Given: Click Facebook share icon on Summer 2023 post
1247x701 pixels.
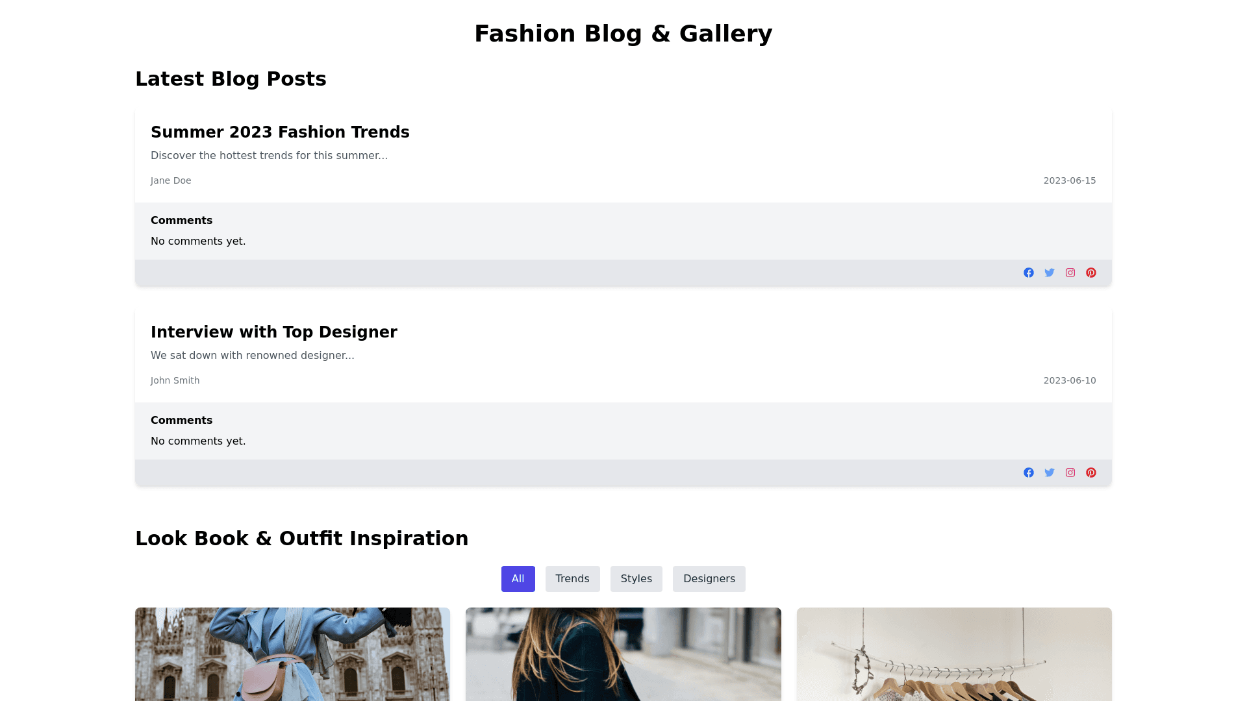Looking at the screenshot, I should tap(1029, 273).
